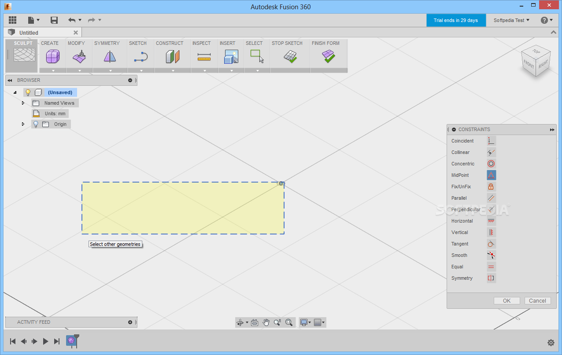Expand the Named Views folder
The width and height of the screenshot is (562, 355).
point(23,103)
